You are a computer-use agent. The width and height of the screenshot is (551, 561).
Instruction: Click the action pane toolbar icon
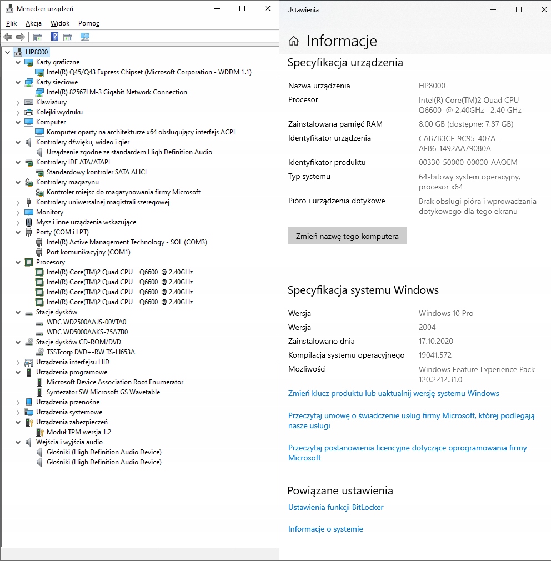pyautogui.click(x=68, y=37)
